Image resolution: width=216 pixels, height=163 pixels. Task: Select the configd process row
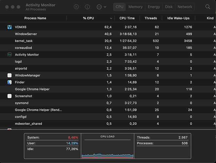pyautogui.click(x=108, y=117)
